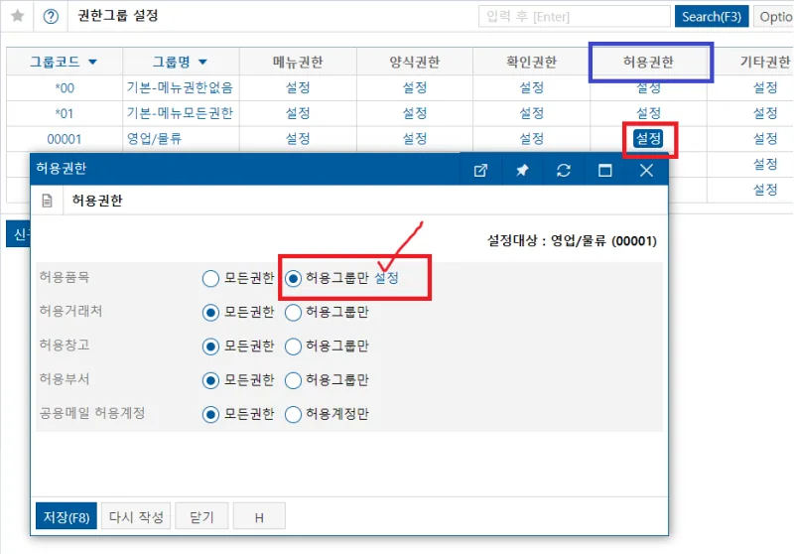Expand 그룹명 column dropdown arrow
Image resolution: width=794 pixels, height=554 pixels.
click(203, 62)
